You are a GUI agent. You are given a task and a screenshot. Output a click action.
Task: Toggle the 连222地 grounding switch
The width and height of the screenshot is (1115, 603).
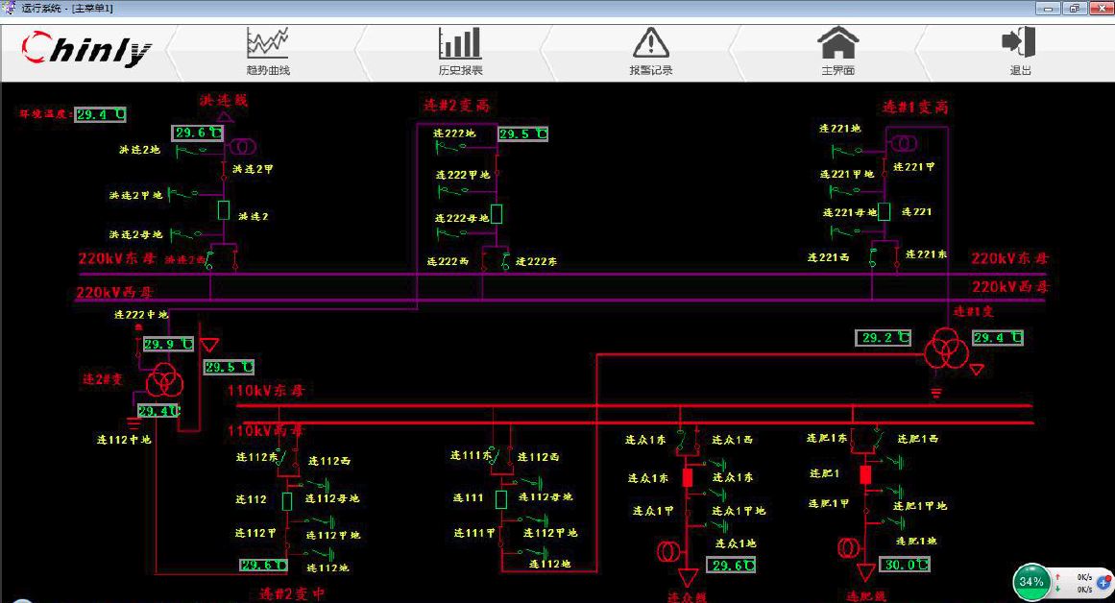(450, 147)
